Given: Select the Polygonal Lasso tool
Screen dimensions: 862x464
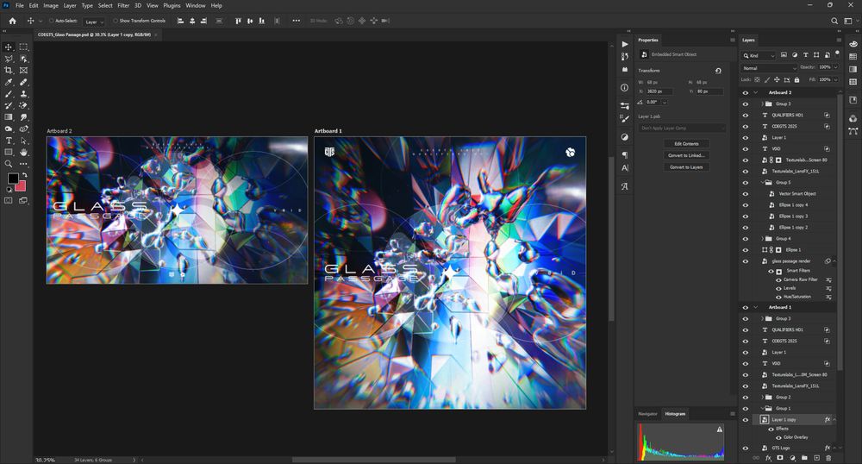Looking at the screenshot, I should [x=9, y=59].
